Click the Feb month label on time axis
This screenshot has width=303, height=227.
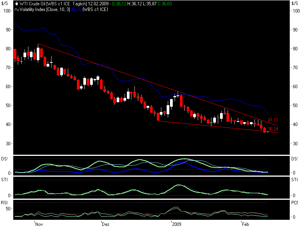(245, 224)
